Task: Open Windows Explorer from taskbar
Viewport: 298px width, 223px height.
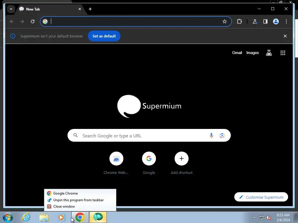Action: (44, 217)
